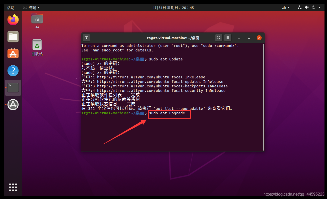Click the power icon in top bar

(x=313, y=7)
